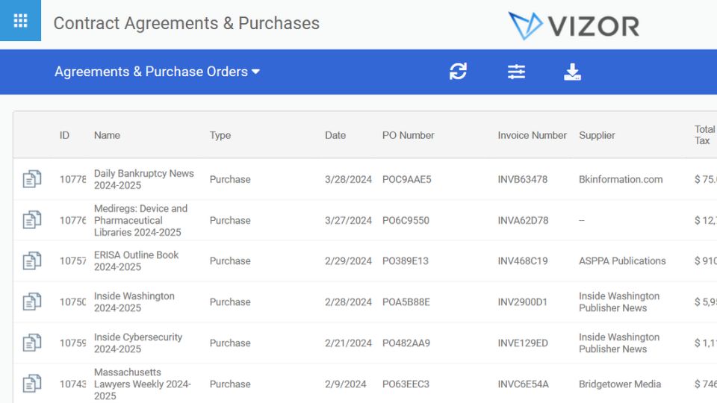The image size is (717, 403).
Task: Open document icon for Mediregs row
Action: point(32,219)
